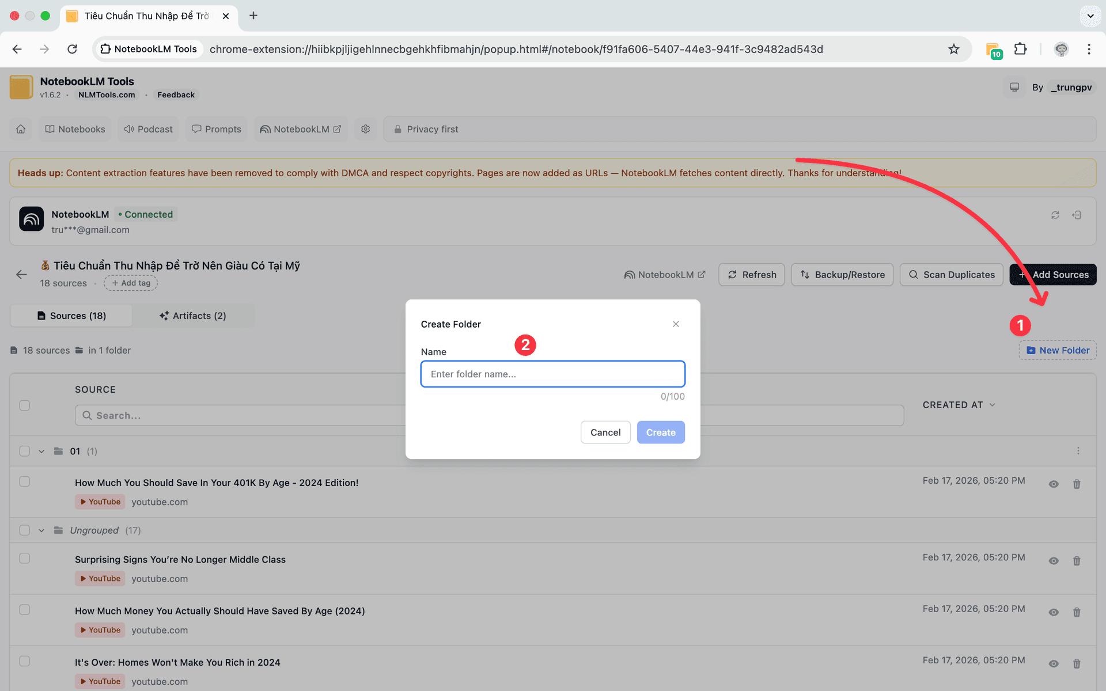Screen dimensions: 1106x691
Task: Click the sync refresh icon next to account
Action: point(1055,215)
